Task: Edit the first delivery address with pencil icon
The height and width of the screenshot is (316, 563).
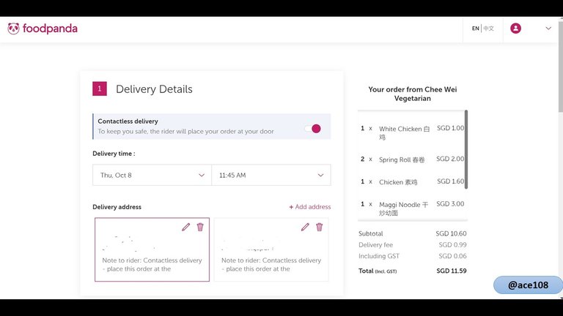Action: click(185, 227)
